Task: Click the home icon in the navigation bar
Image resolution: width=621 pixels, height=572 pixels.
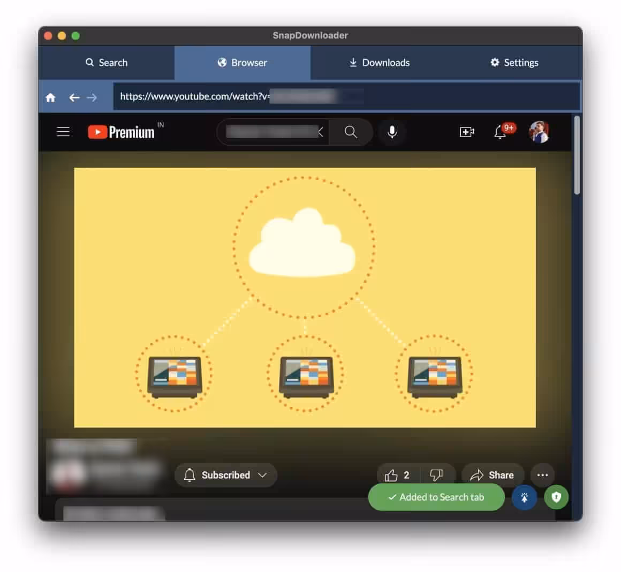Action: (x=50, y=97)
